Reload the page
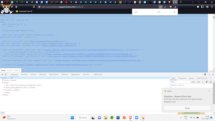This screenshot has height=121, width=215. pos(12,7)
